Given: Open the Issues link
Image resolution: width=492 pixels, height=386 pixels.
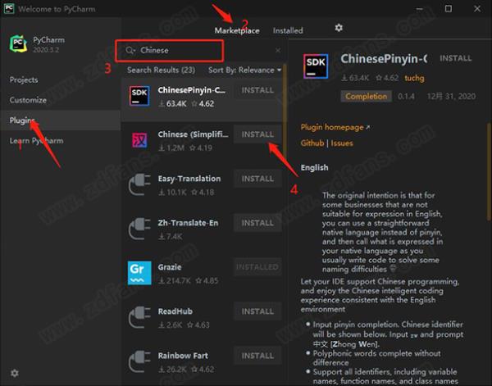Looking at the screenshot, I should 342,143.
